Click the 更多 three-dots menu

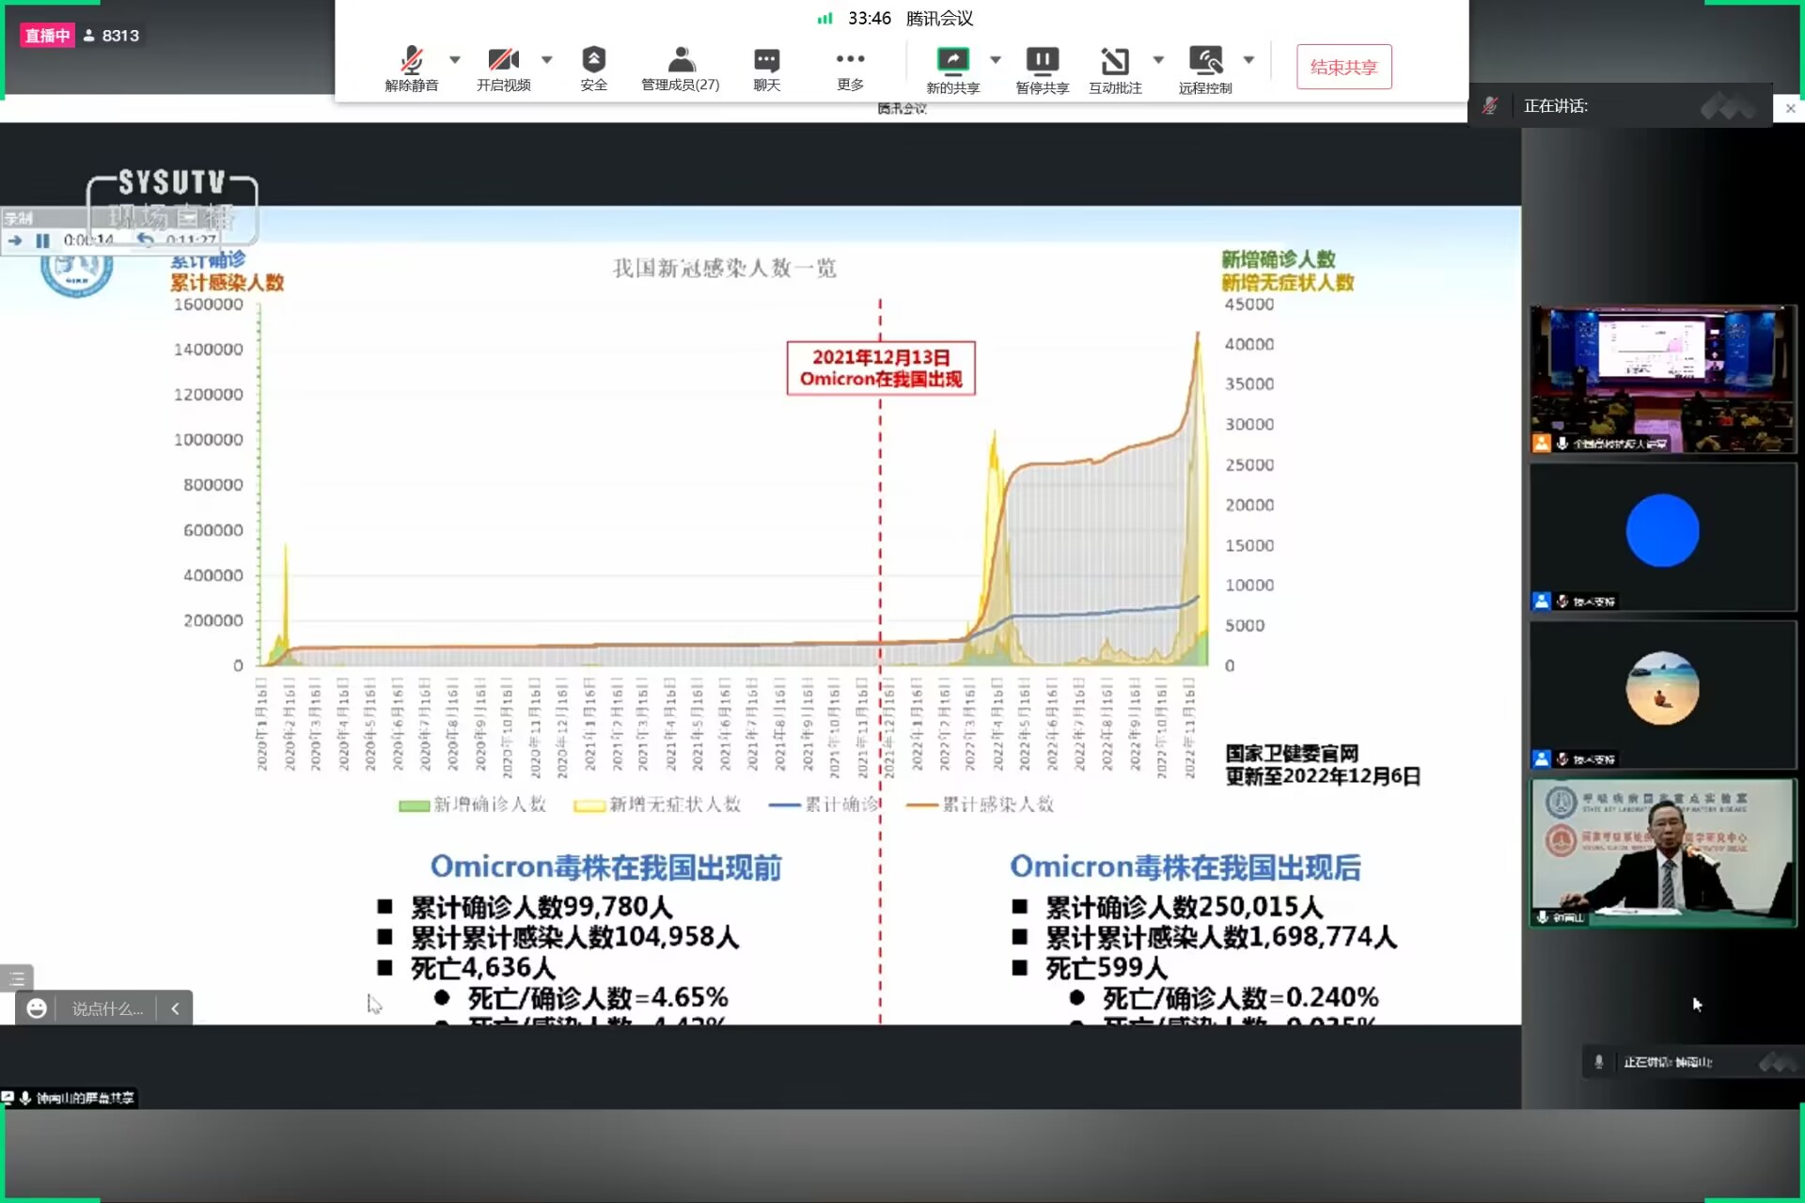850,61
